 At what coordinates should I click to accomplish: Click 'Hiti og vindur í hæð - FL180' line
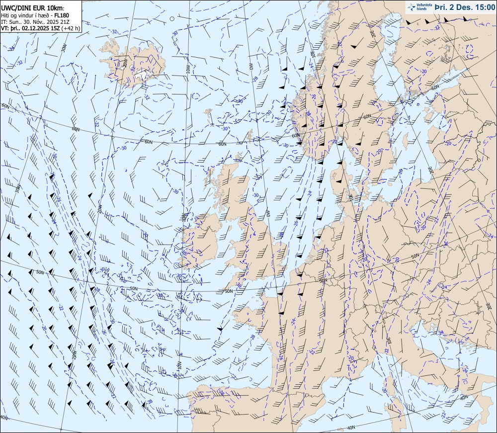point(35,15)
